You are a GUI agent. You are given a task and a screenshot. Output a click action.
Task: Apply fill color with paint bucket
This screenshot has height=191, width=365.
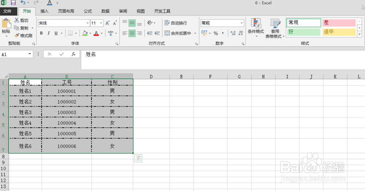click(x=85, y=33)
